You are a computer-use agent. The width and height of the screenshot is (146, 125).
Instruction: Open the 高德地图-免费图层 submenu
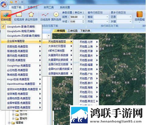21,51
